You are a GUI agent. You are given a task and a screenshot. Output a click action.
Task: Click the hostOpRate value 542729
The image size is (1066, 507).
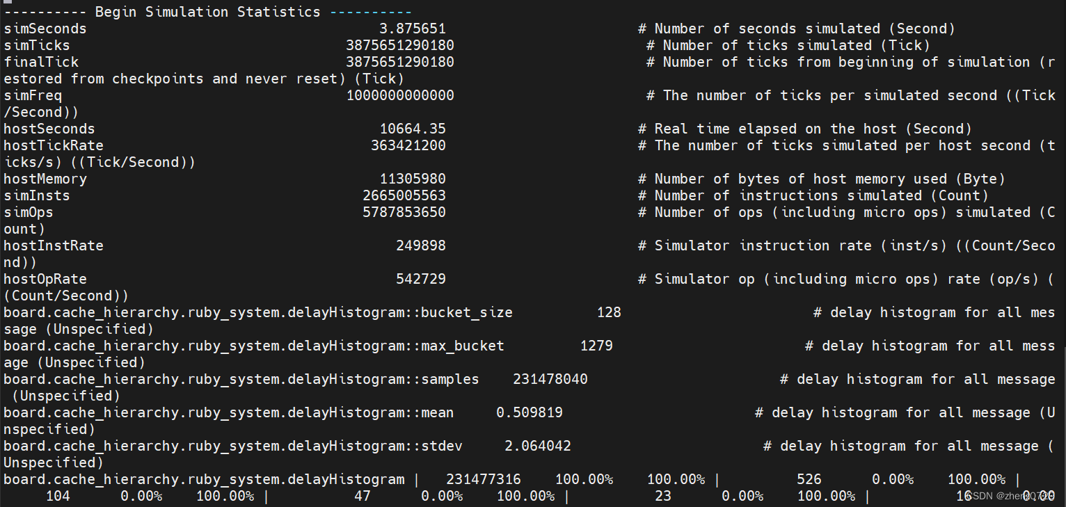421,279
